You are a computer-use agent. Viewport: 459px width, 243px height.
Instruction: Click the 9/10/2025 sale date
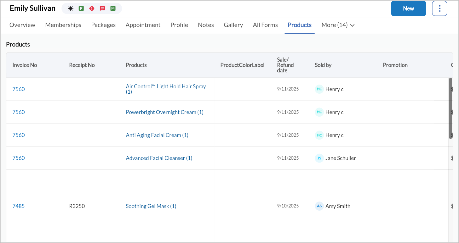(x=288, y=206)
